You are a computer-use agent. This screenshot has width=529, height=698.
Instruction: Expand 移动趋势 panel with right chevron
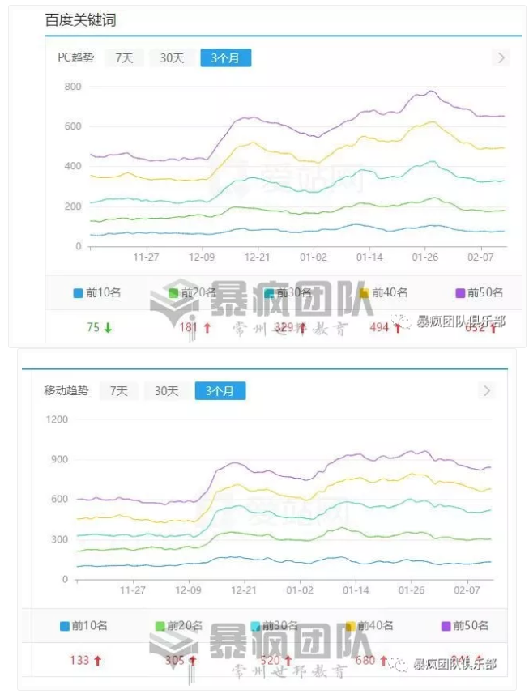click(486, 390)
